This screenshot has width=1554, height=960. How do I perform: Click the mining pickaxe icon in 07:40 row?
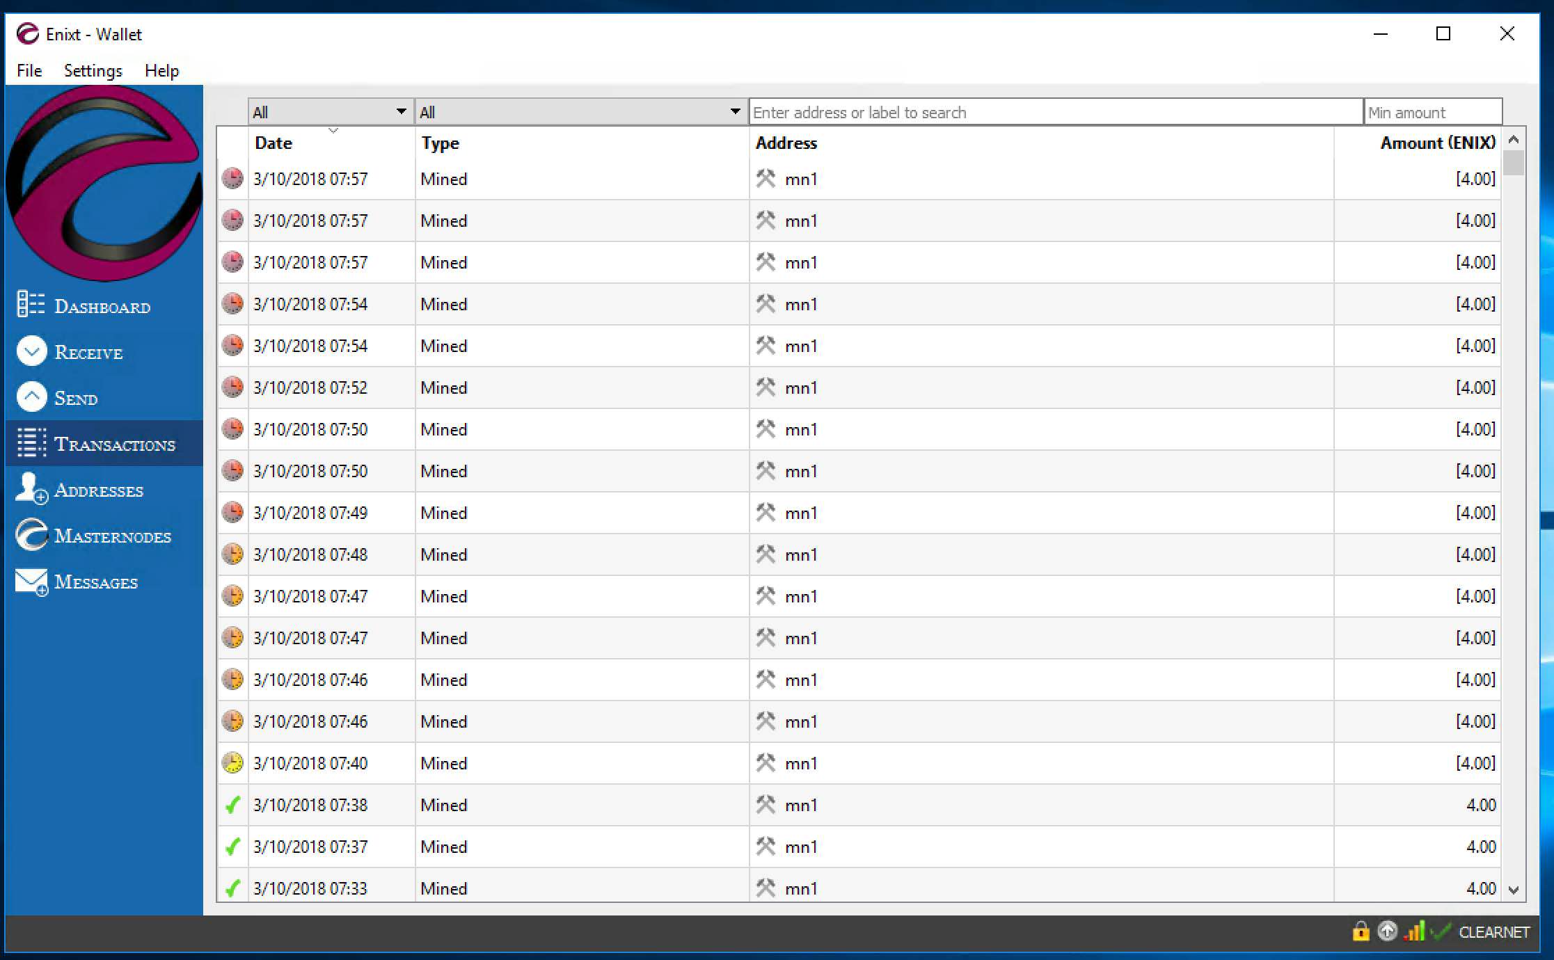click(x=766, y=762)
